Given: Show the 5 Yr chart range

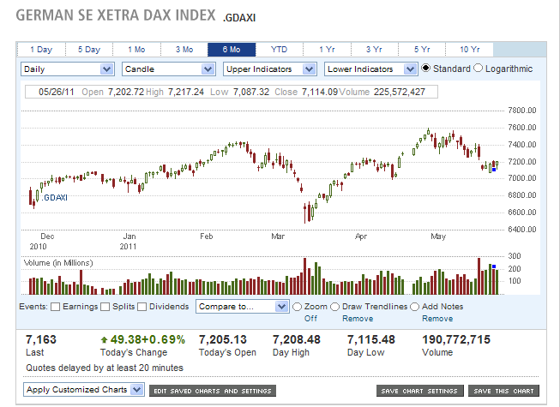Looking at the screenshot, I should click(x=422, y=50).
